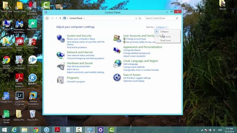Click Optimize visual display
The image size is (237, 133).
[134, 81]
